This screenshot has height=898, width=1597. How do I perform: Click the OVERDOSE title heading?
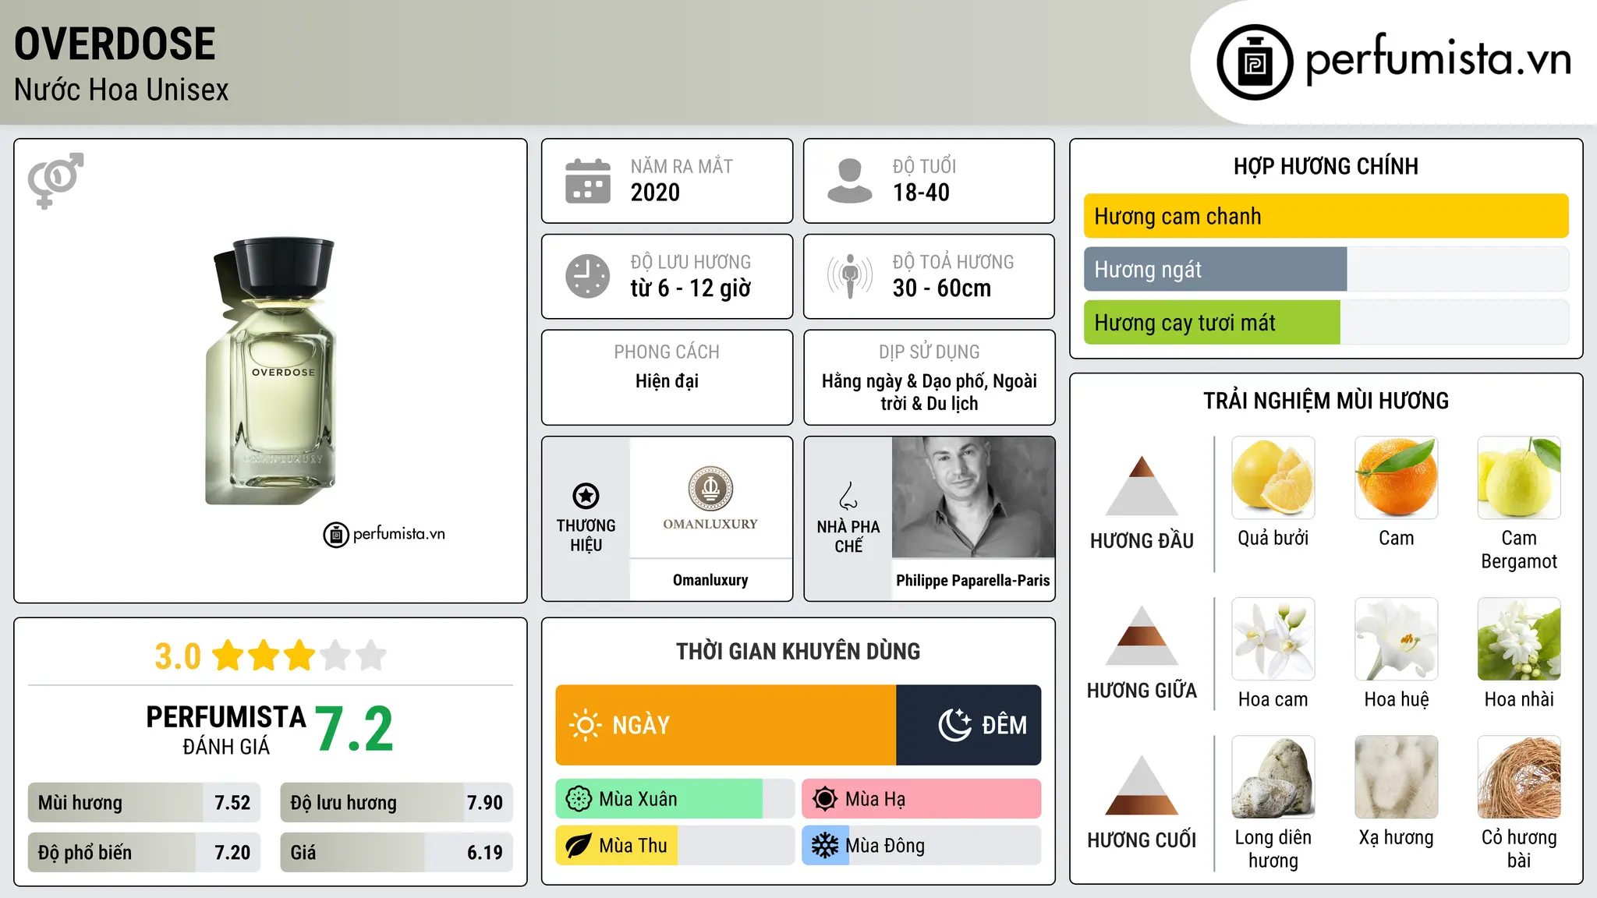pos(115,44)
